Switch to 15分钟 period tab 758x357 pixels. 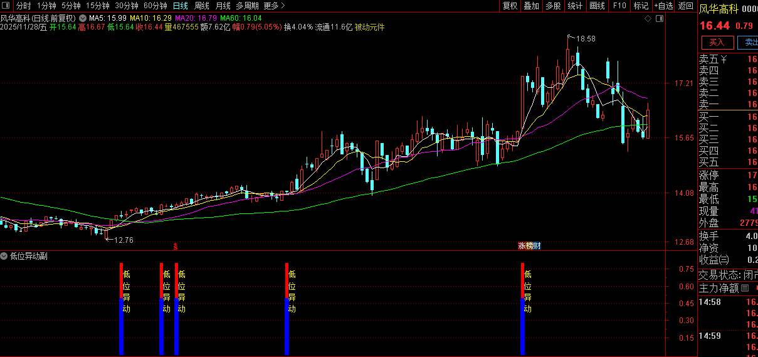click(98, 6)
